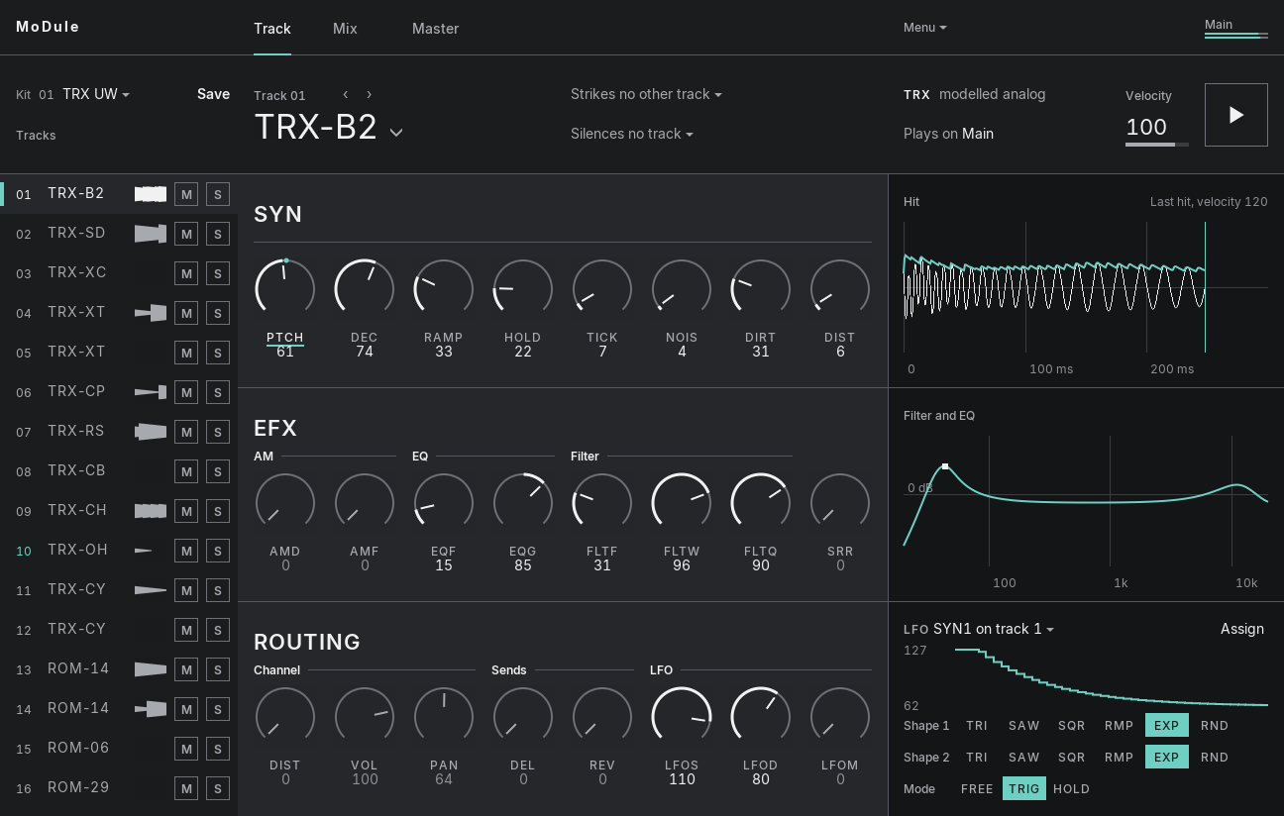
Task: Go to previous track arrow
Action: point(346,94)
